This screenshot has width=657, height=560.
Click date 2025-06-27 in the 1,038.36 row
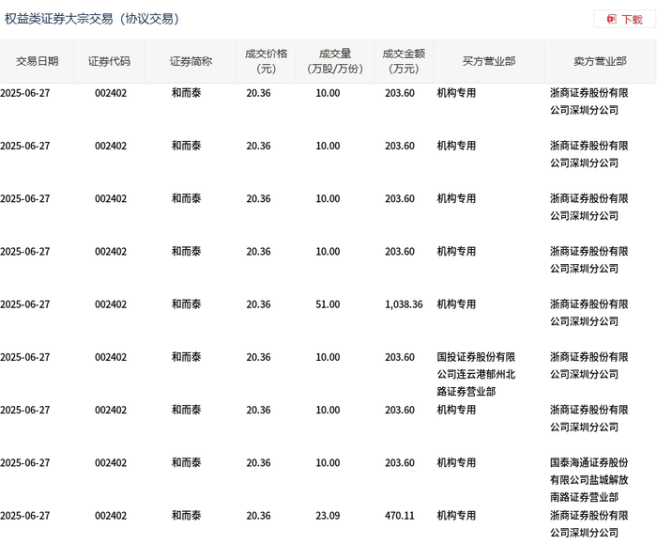[25, 304]
